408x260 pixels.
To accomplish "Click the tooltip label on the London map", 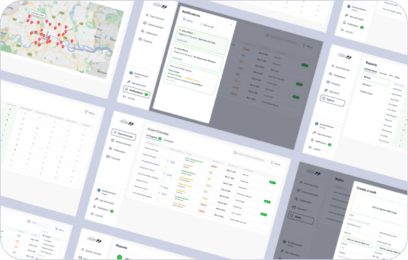I will pyautogui.click(x=37, y=14).
